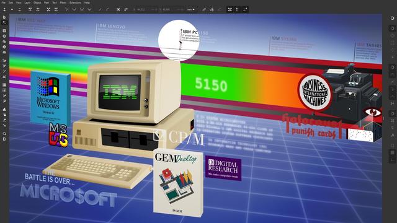397x223 pixels.
Task: Select the Ellipse tool
Action: pyautogui.click(x=4, y=36)
